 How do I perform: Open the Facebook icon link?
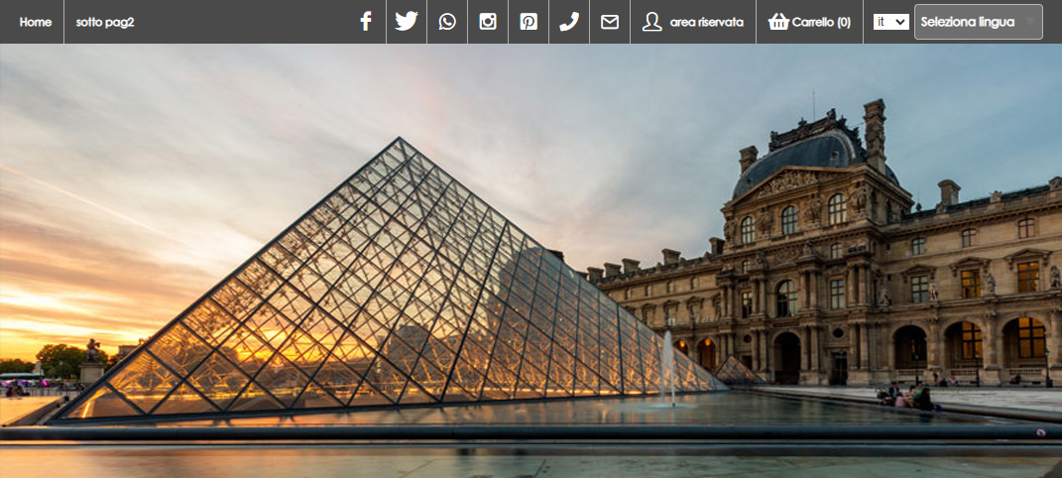pos(366,22)
